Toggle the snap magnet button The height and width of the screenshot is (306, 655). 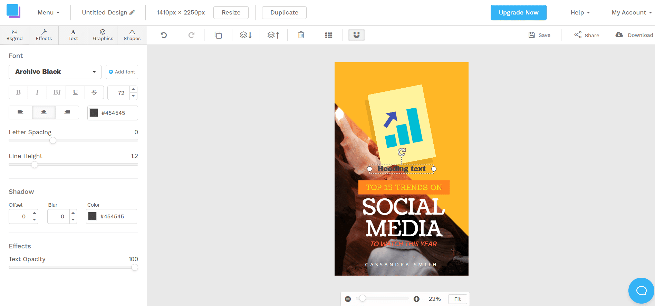pyautogui.click(x=356, y=35)
